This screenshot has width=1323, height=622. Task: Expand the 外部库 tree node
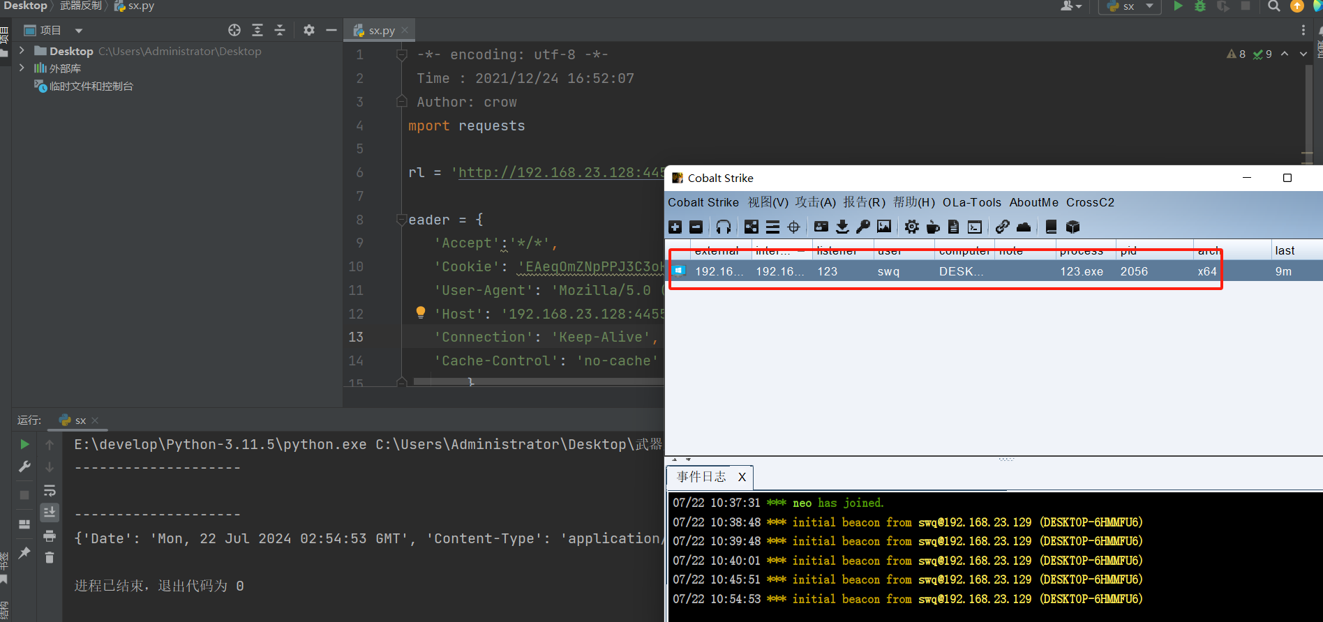point(22,68)
